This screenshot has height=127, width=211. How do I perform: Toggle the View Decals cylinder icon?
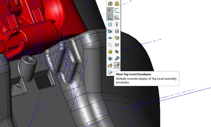pos(117,31)
